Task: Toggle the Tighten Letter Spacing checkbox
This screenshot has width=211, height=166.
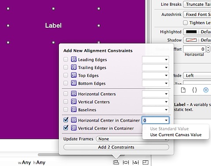Action: pos(186,23)
